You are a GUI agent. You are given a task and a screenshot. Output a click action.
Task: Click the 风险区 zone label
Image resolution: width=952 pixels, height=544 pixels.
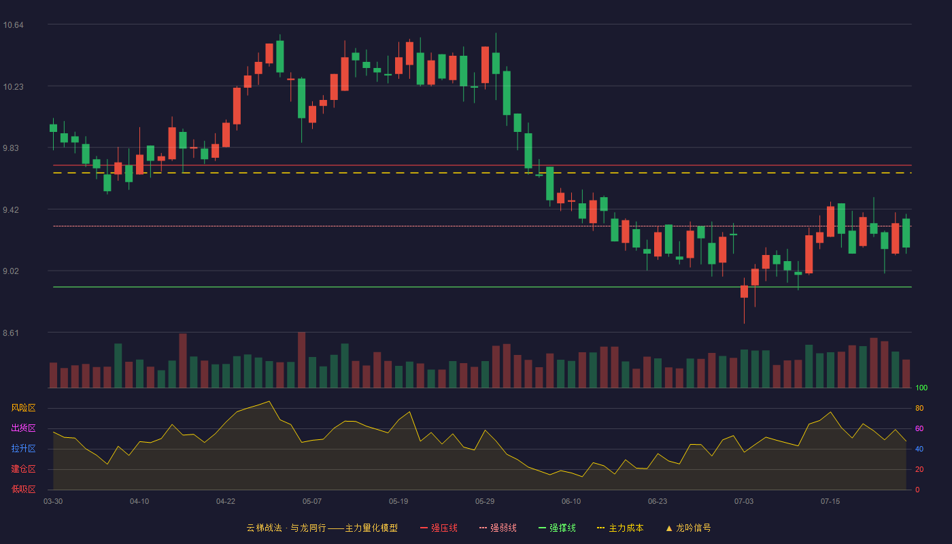click(x=23, y=408)
